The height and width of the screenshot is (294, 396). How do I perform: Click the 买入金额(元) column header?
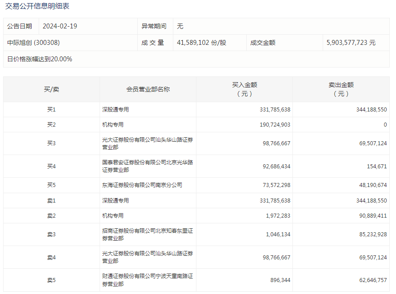(244, 89)
